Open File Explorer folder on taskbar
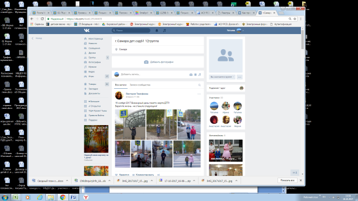 (51, 197)
